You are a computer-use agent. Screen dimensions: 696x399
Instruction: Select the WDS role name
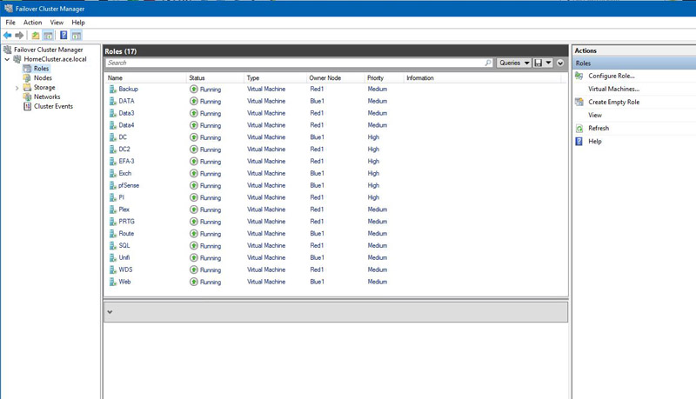pos(125,269)
